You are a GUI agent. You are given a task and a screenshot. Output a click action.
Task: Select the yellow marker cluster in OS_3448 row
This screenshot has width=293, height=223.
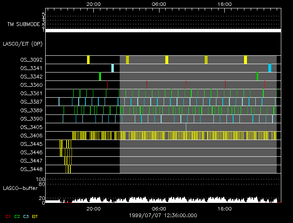[68, 169]
